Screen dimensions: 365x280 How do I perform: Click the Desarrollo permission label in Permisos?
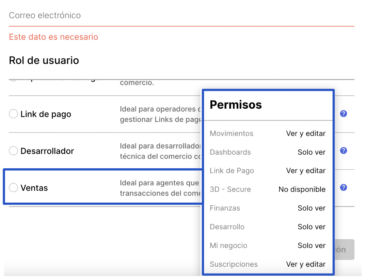[227, 227]
